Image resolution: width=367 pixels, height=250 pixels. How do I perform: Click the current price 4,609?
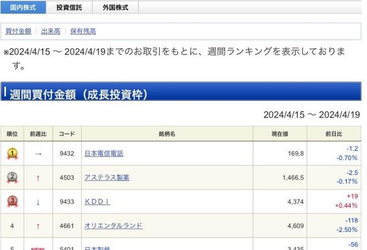pos(295,226)
